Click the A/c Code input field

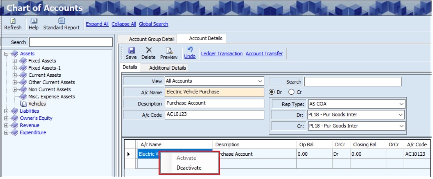point(214,114)
